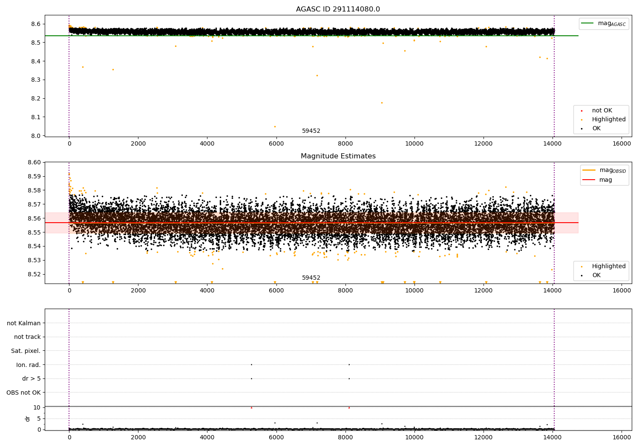The image size is (639, 447).
Task: Click the "59452" label in the Magnitude Estimates plot
Action: pyautogui.click(x=311, y=278)
